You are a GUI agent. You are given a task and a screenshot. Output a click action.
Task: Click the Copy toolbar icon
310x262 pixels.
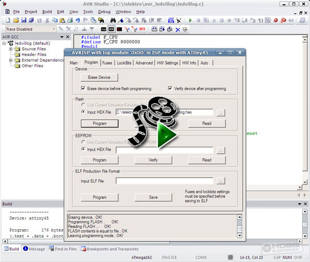tap(55, 20)
